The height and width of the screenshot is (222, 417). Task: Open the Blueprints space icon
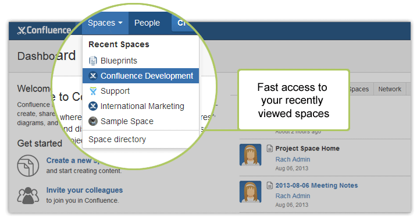coord(93,61)
